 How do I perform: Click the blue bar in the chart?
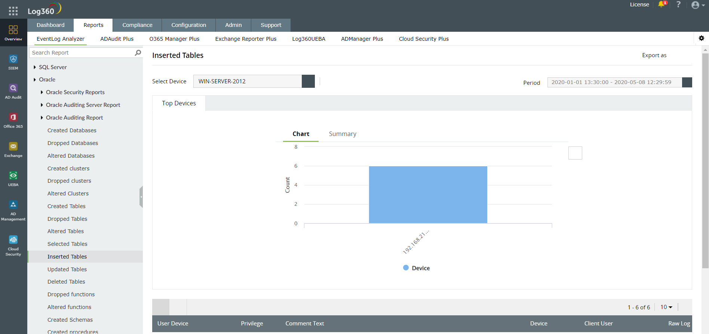(428, 195)
